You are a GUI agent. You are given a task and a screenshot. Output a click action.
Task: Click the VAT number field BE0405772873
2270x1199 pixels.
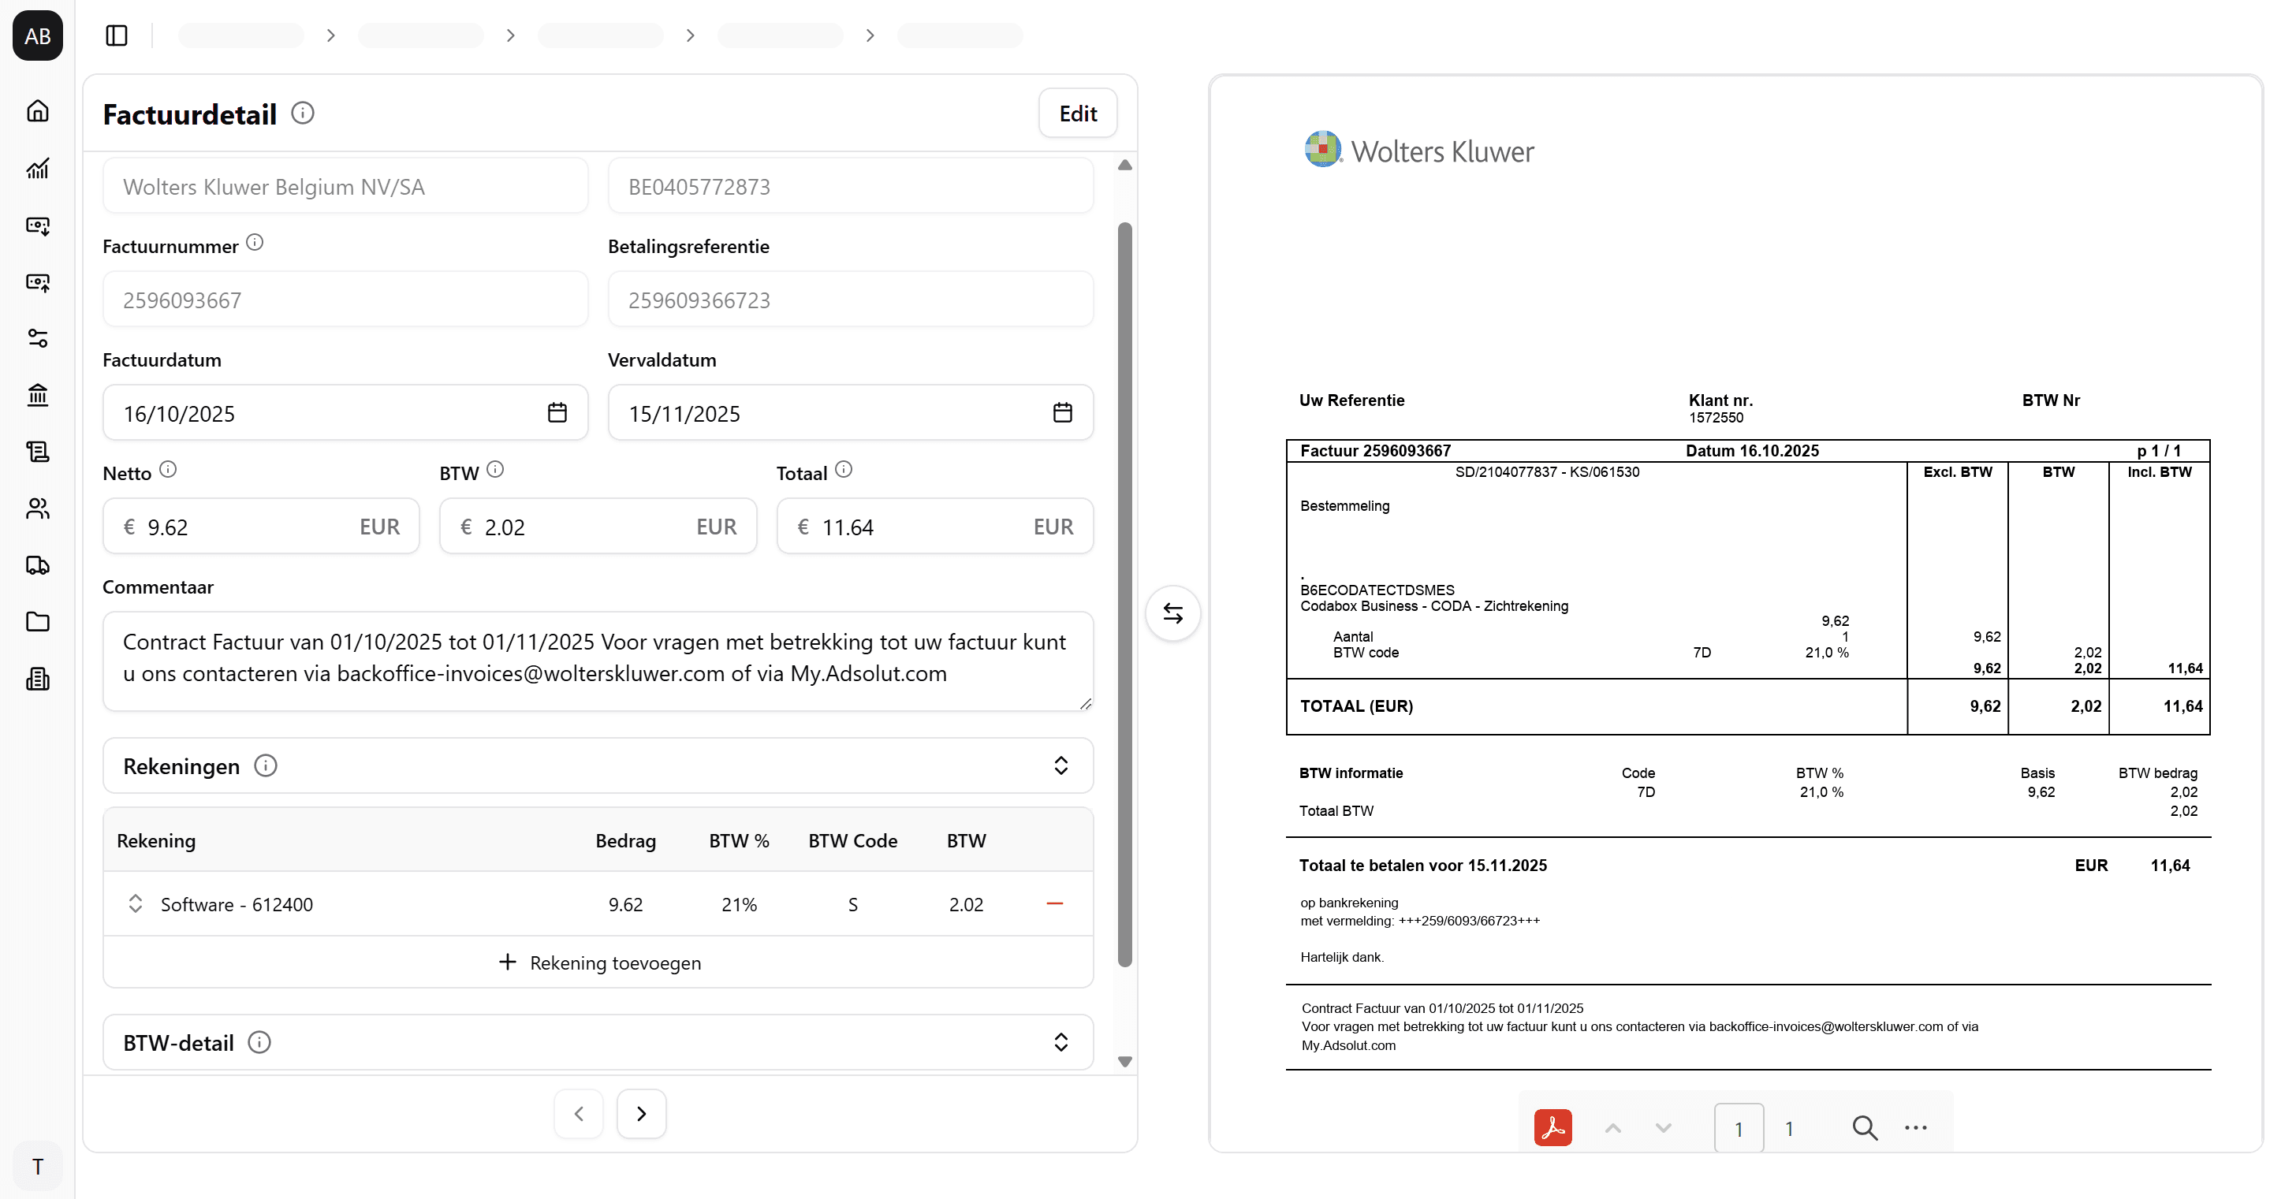pos(851,186)
